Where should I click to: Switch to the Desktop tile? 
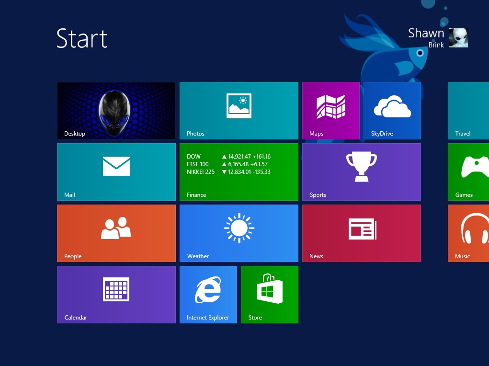click(116, 110)
